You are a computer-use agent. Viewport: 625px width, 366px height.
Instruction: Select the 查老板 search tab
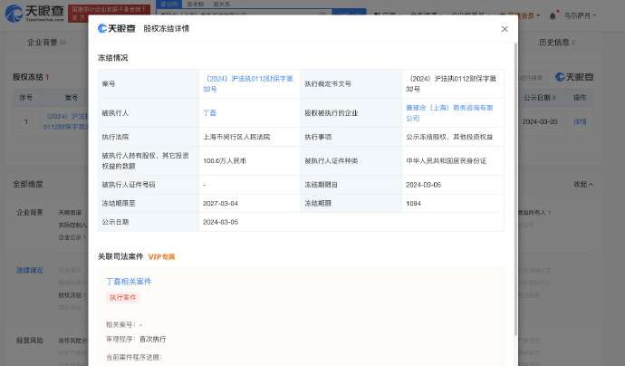(x=196, y=4)
